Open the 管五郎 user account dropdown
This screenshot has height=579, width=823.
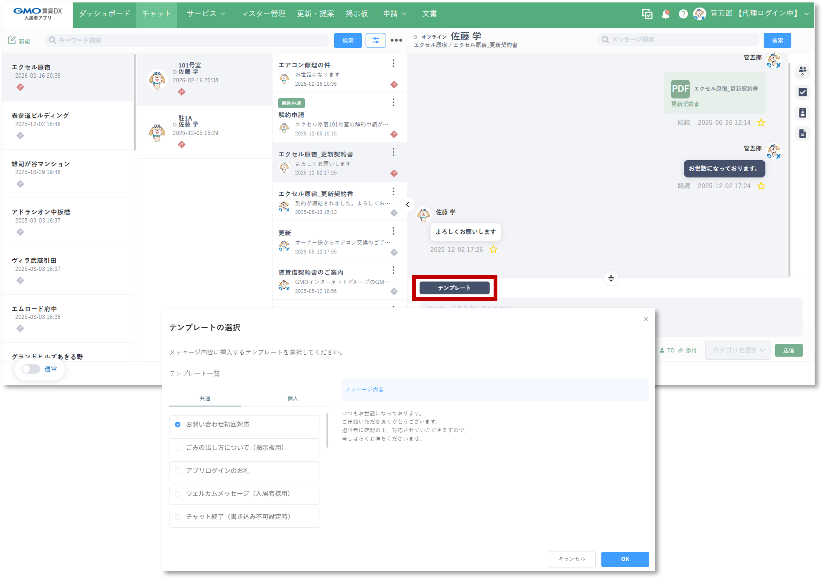[751, 14]
